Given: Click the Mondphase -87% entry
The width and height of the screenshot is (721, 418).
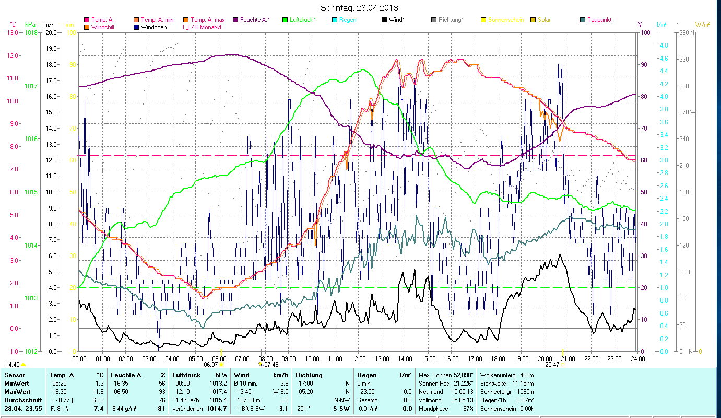Looking at the screenshot, I should click(x=446, y=409).
